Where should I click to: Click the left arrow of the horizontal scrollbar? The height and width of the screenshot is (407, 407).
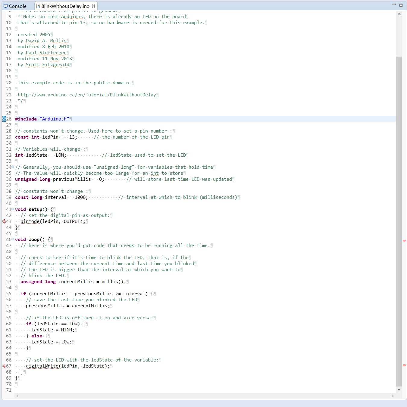click(x=17, y=396)
